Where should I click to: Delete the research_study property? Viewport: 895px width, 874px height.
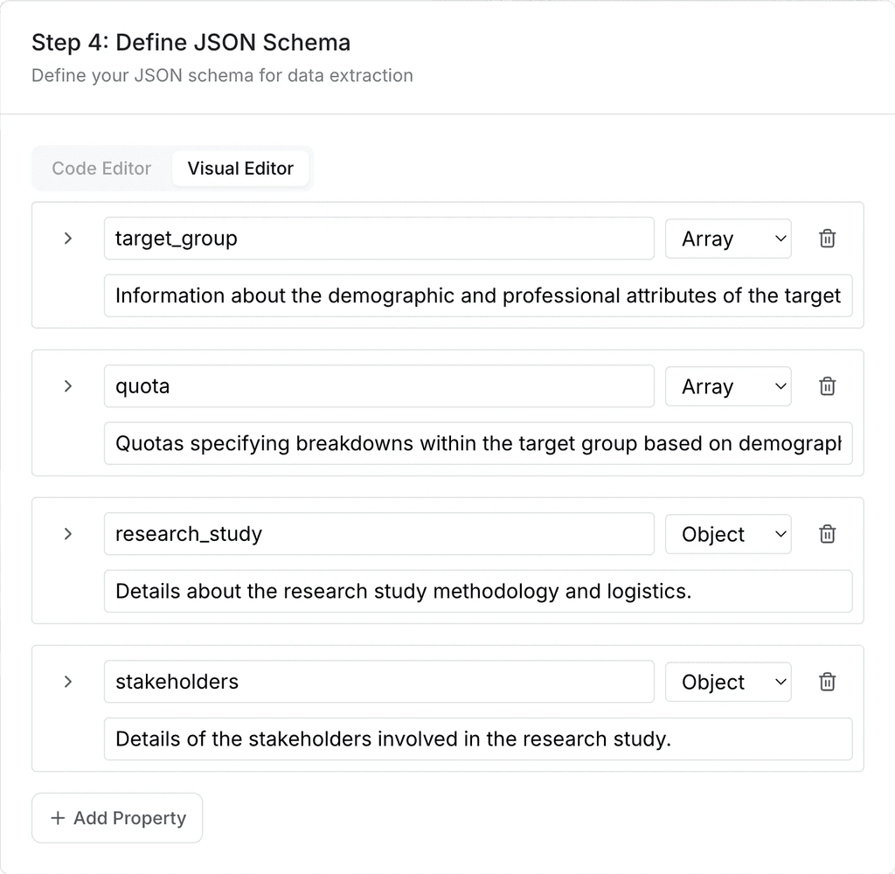827,533
